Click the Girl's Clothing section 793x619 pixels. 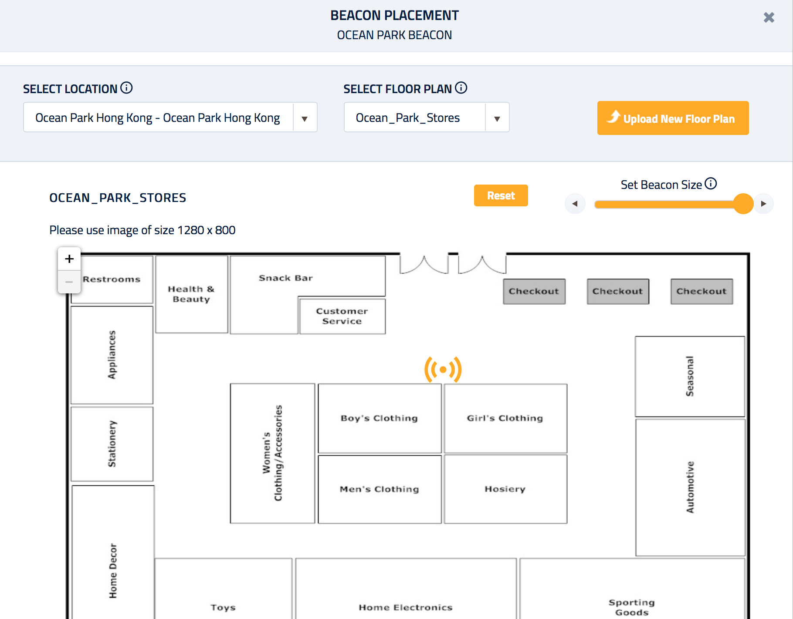[x=505, y=418]
